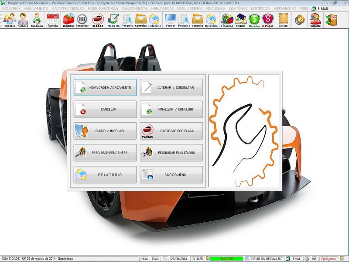Open the Suporte help icon

coord(315,20)
